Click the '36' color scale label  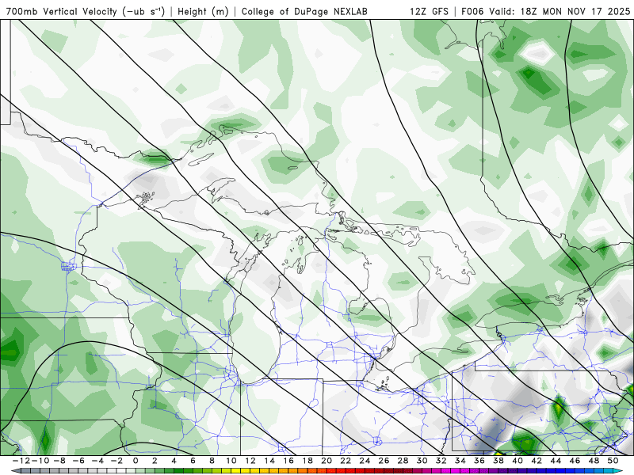point(479,461)
